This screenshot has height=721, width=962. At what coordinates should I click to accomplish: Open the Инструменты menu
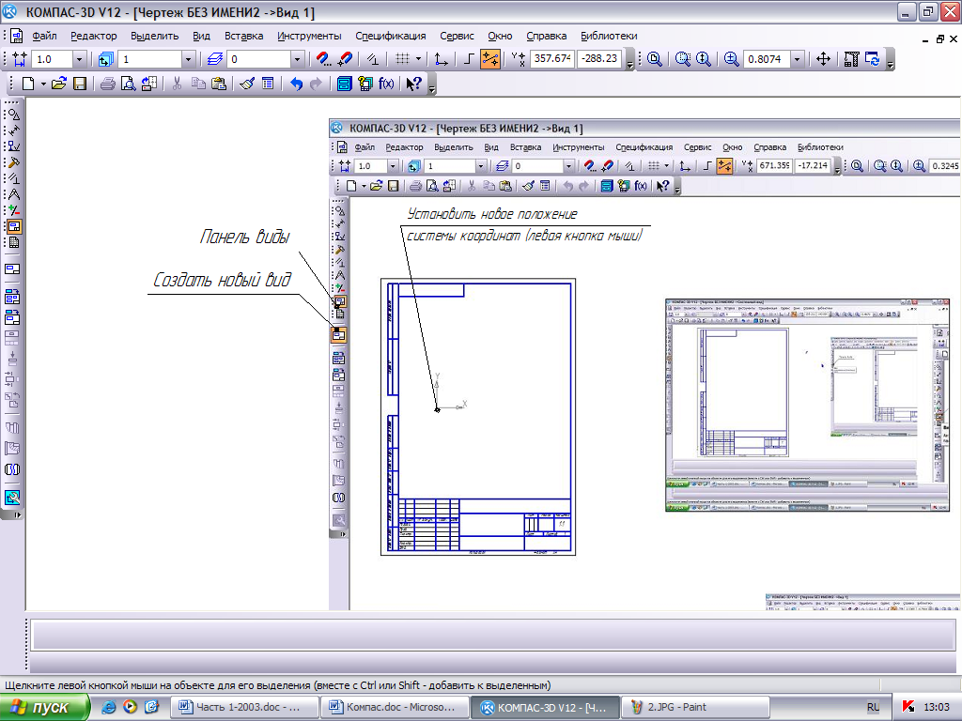(x=309, y=36)
